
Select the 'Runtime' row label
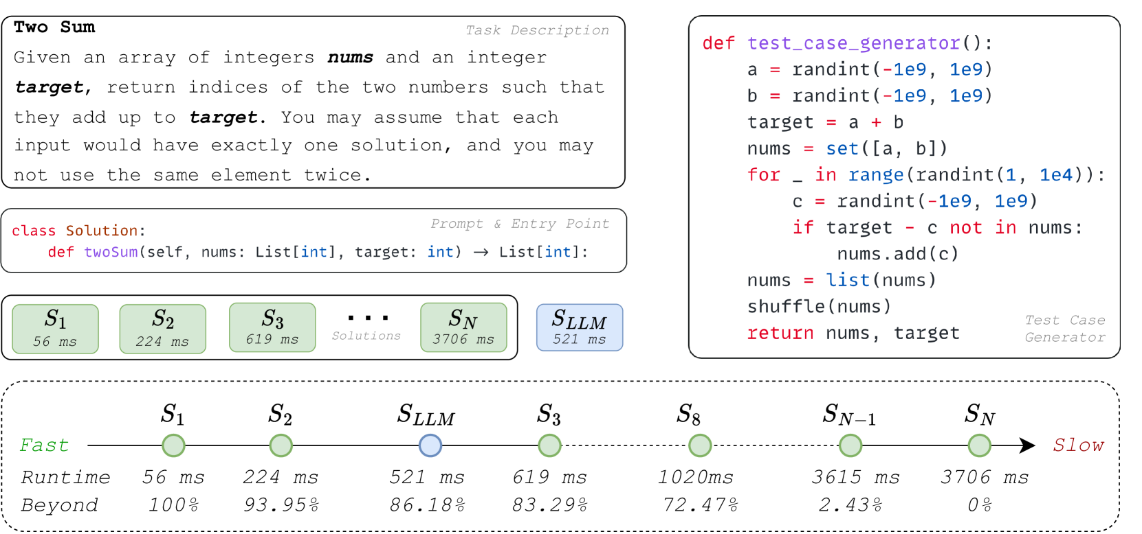pyautogui.click(x=66, y=477)
